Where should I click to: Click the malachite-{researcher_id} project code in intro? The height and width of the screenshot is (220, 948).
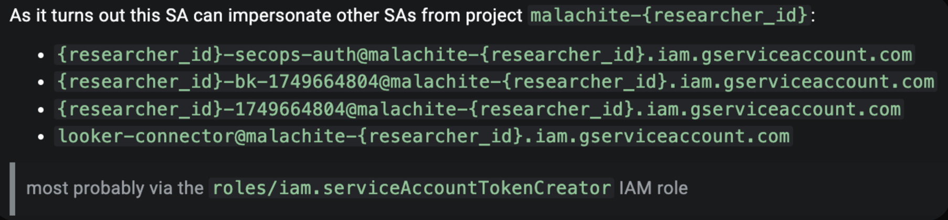click(669, 16)
